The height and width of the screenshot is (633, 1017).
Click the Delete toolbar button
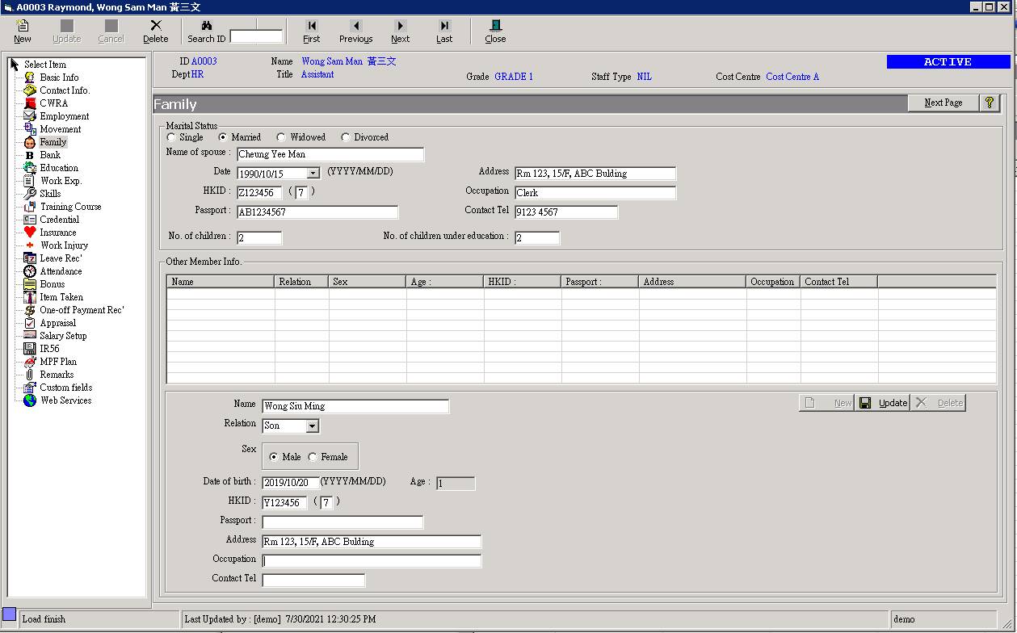(156, 31)
